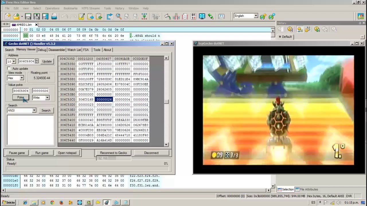Click the Firefox taskbar icon

tap(61, 203)
